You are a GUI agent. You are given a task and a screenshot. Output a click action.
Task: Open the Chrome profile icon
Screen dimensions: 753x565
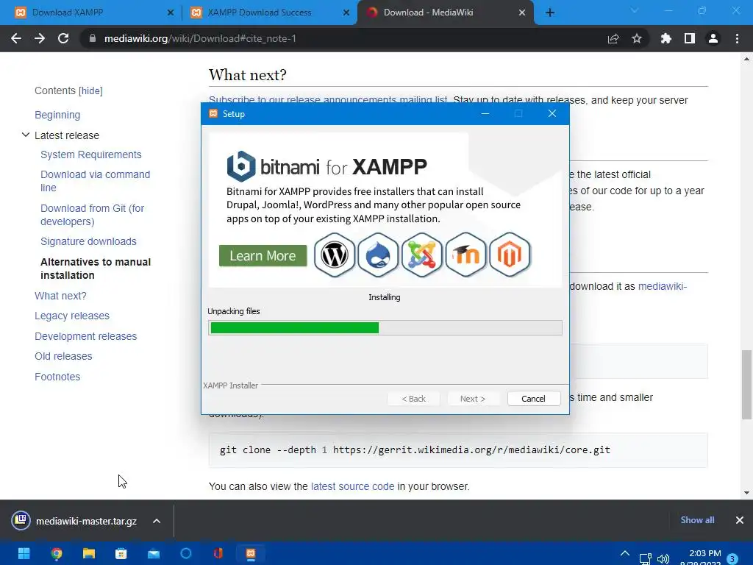point(713,38)
